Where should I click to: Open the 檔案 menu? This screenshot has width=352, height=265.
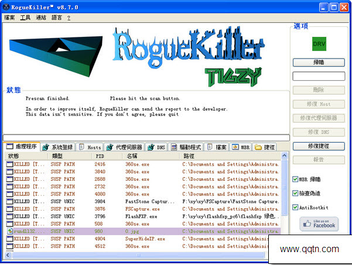9,18
